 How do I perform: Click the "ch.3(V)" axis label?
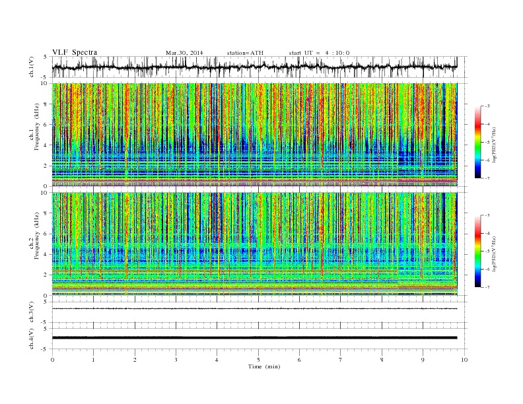tap(32, 312)
